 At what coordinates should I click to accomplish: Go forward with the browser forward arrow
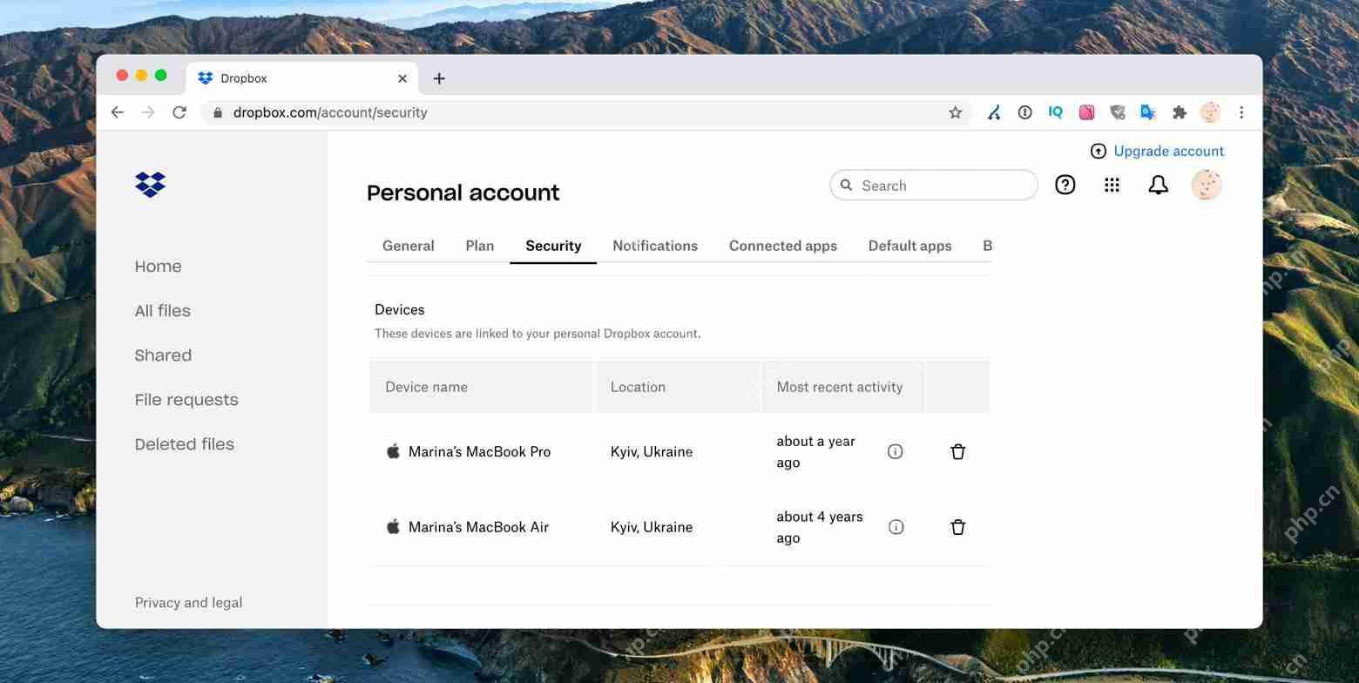coord(148,112)
